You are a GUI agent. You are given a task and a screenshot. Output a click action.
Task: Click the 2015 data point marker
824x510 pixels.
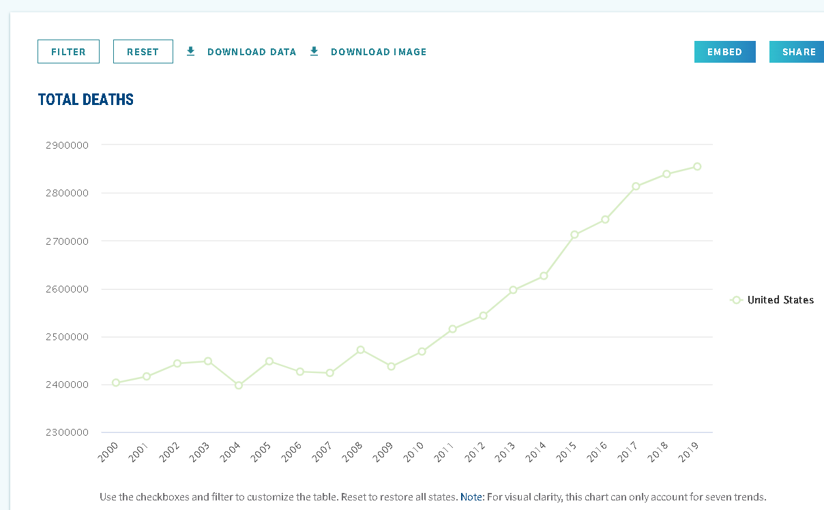pyautogui.click(x=575, y=235)
